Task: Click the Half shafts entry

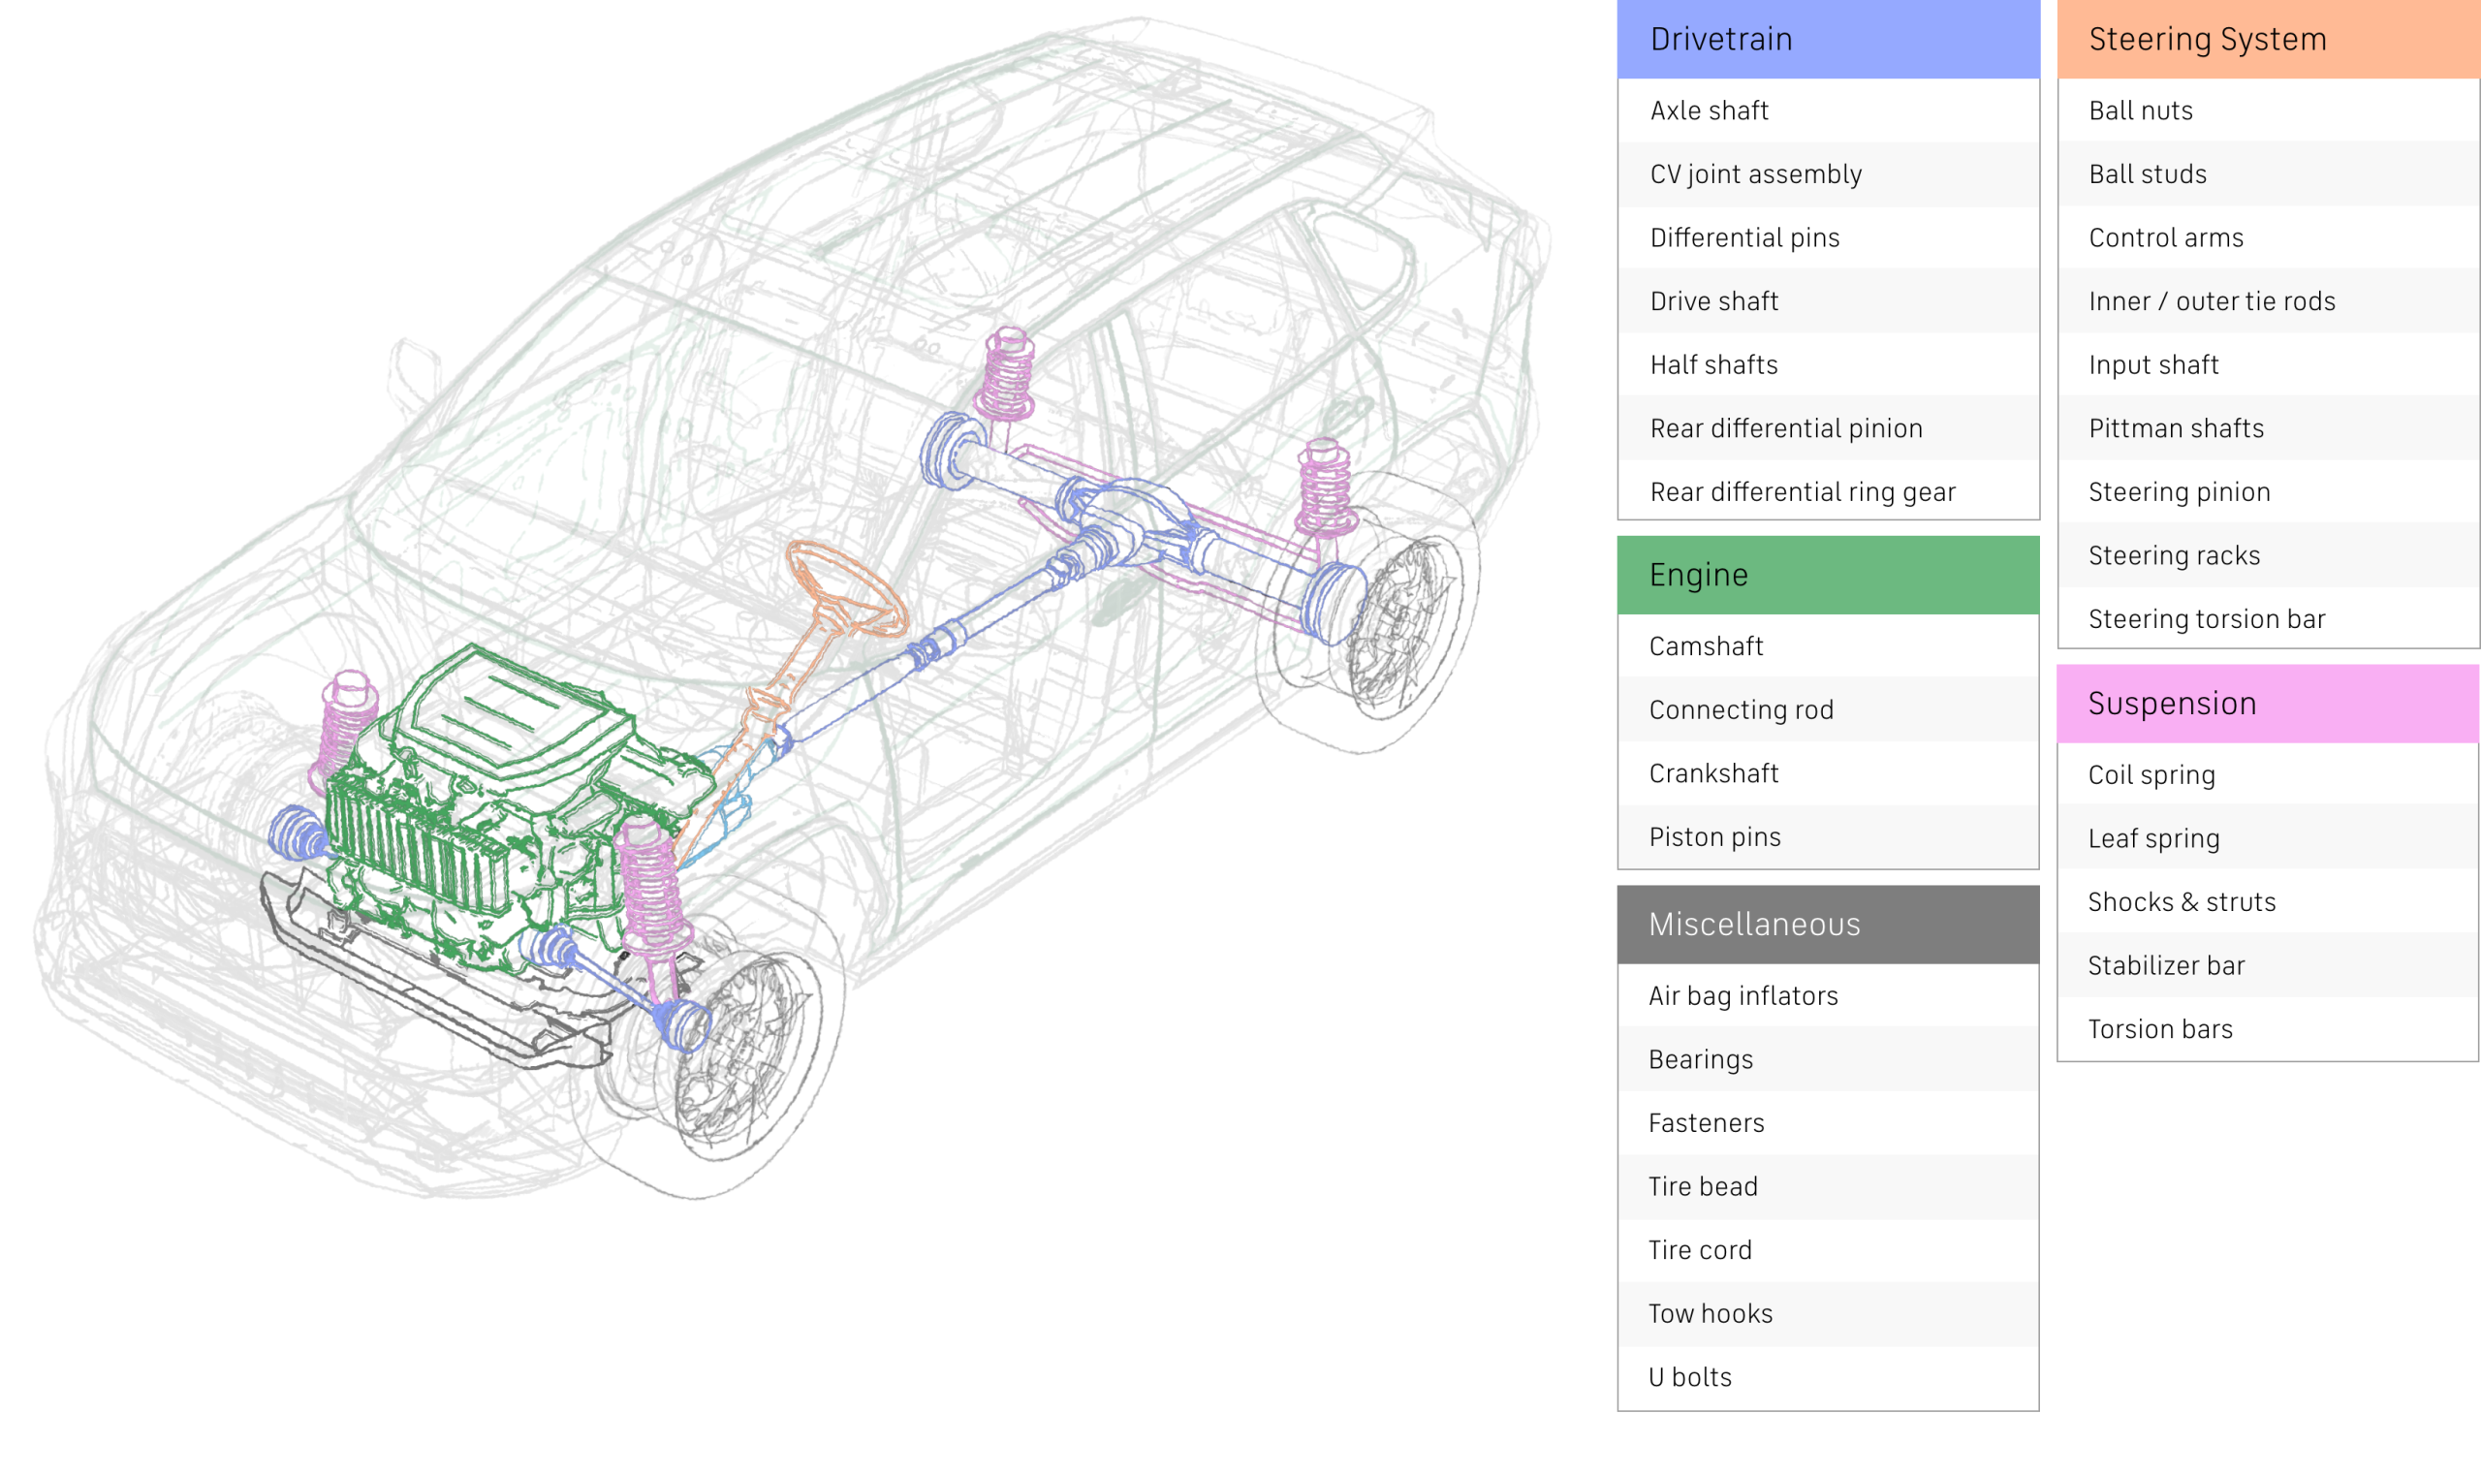Action: pos(1828,365)
